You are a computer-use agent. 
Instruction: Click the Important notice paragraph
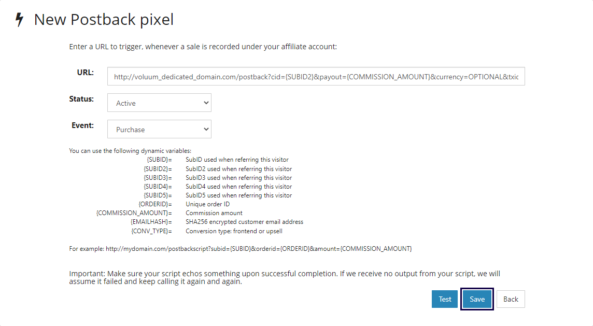pos(285,277)
